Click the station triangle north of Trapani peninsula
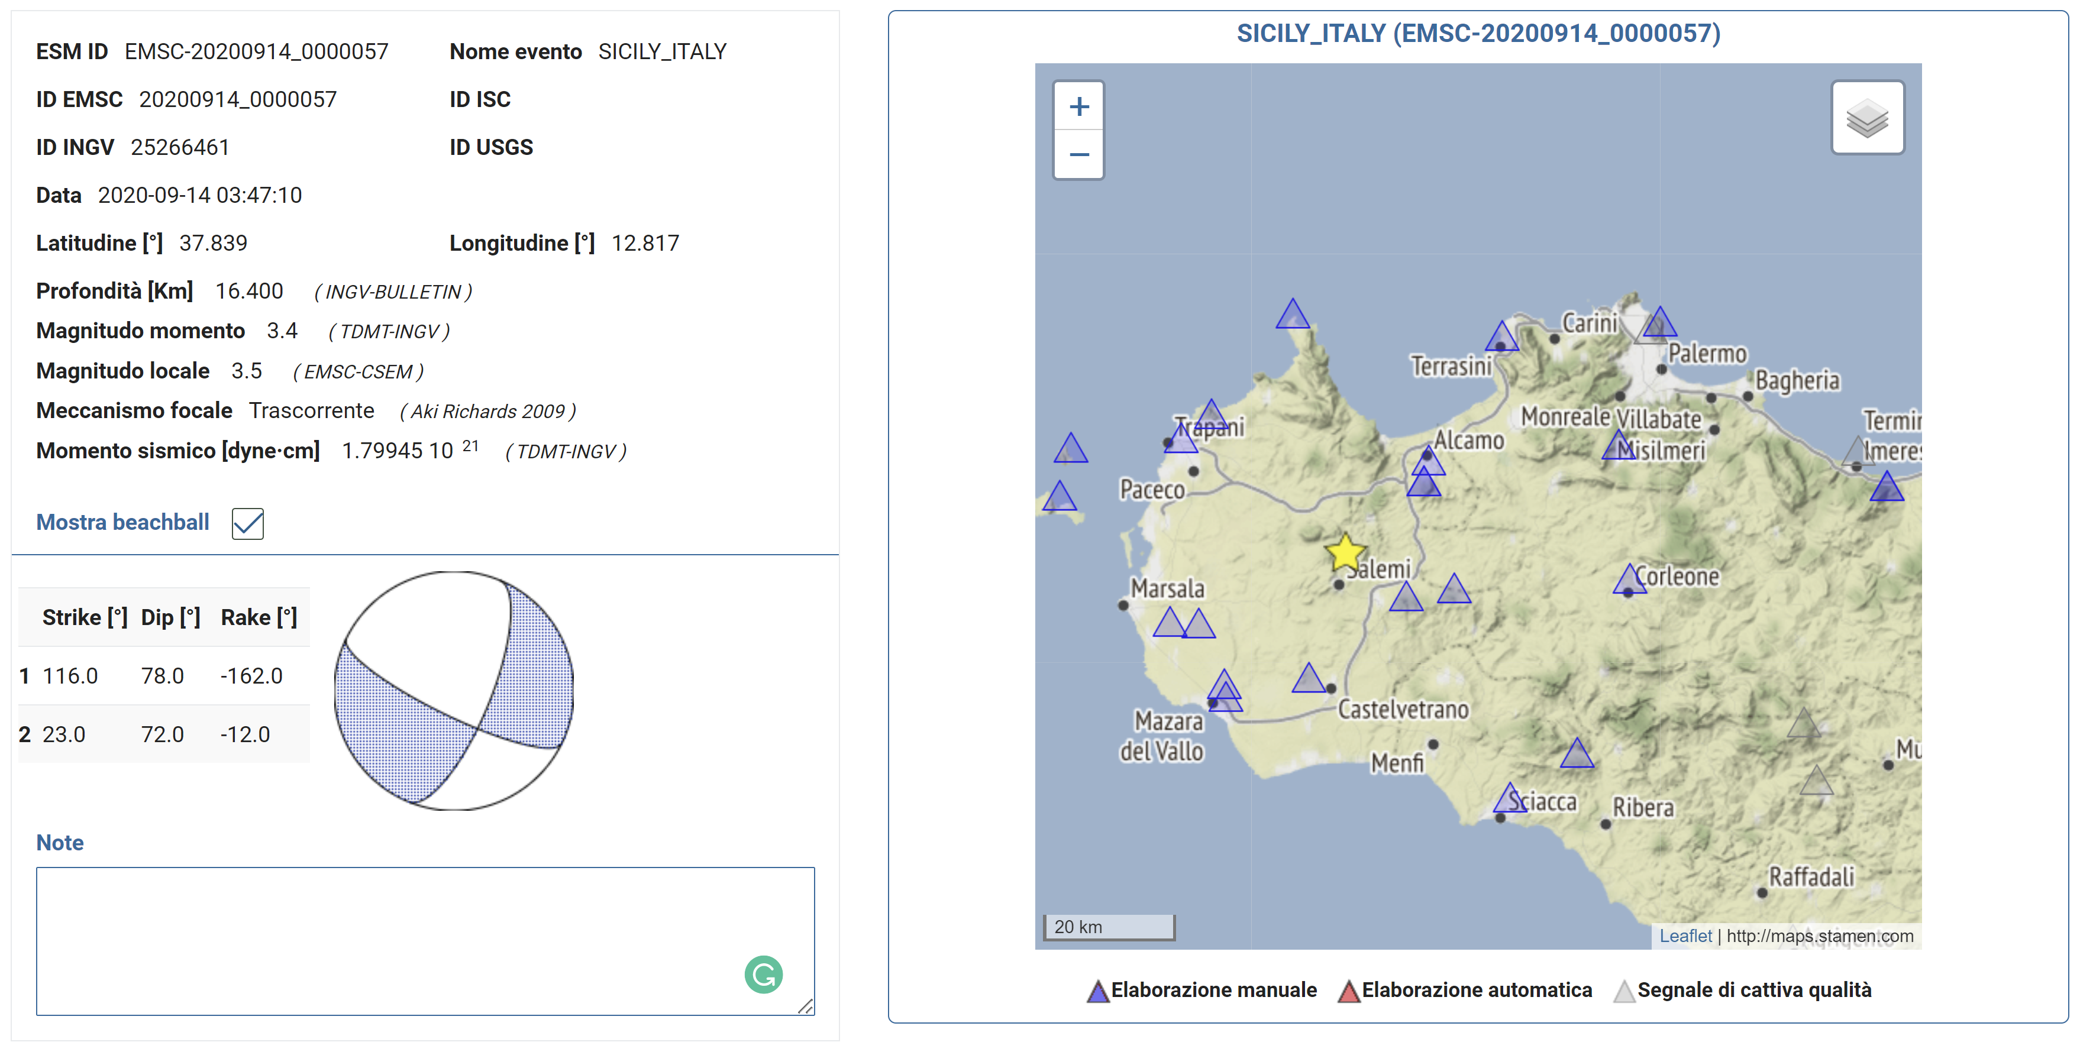 pos(1292,316)
